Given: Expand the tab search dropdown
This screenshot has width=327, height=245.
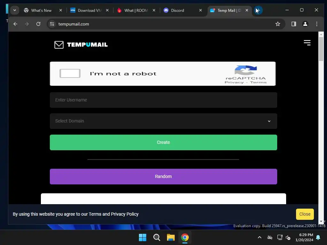Looking at the screenshot, I should click(x=15, y=10).
